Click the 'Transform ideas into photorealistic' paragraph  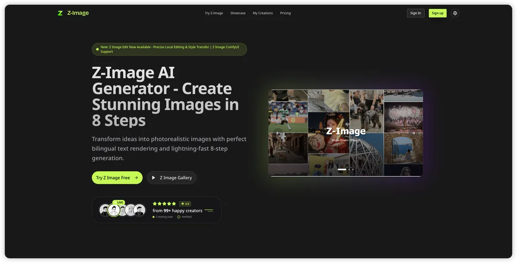pos(169,149)
